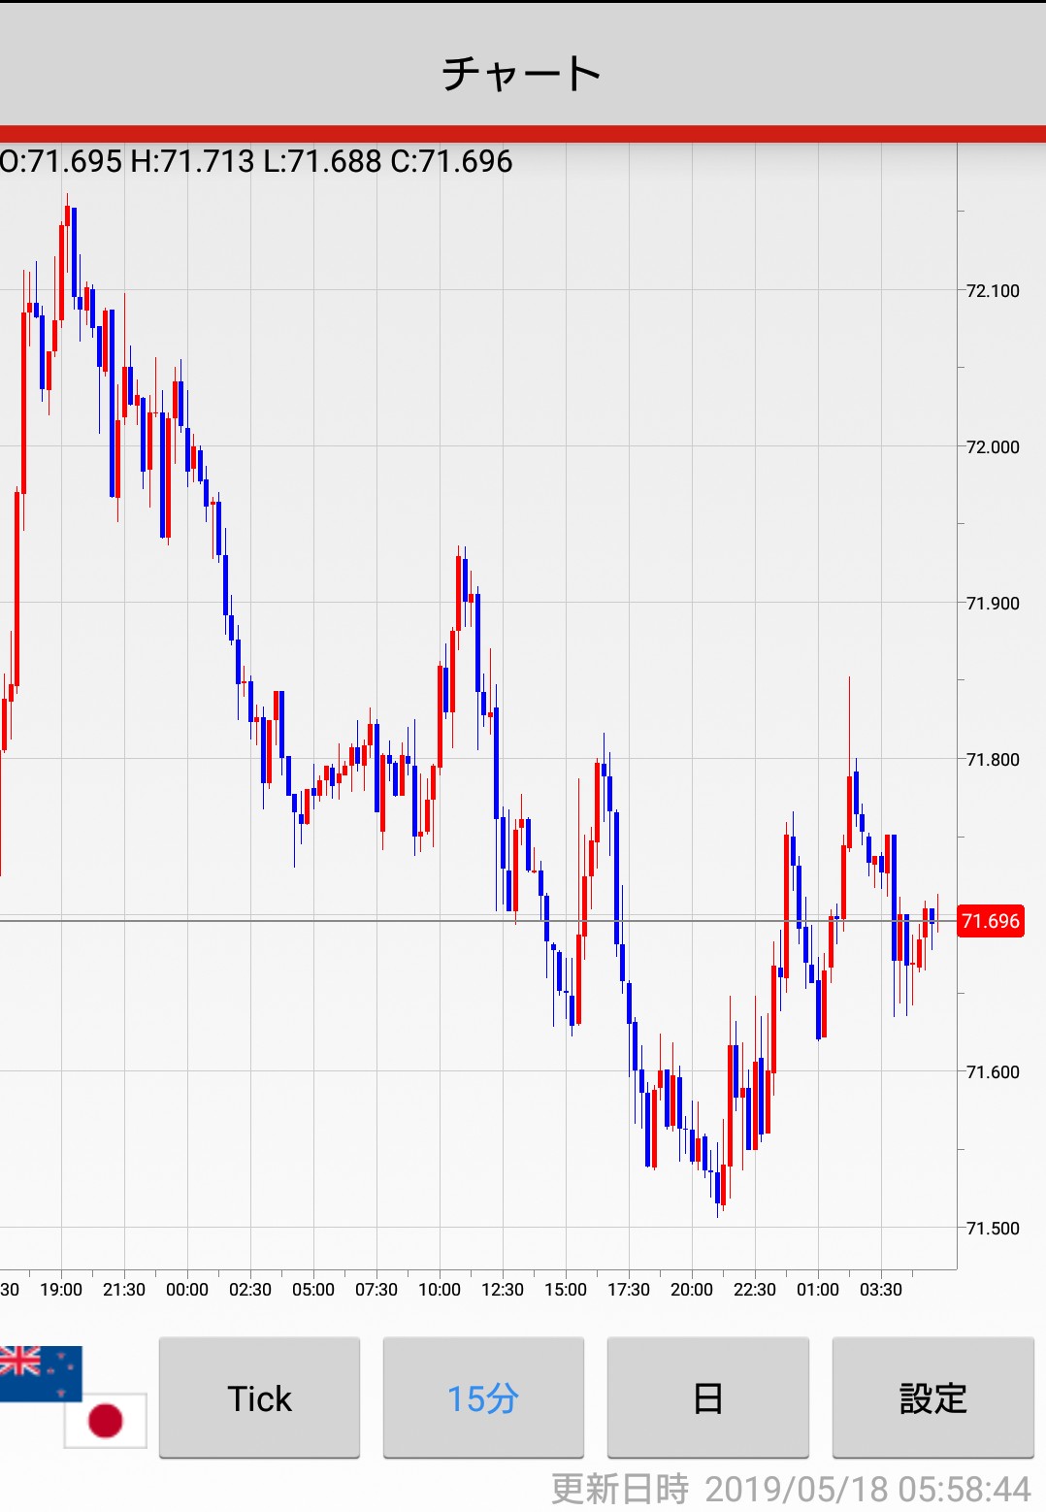This screenshot has width=1046, height=1512.
Task: Tap the OHLC values readout line
Action: pyautogui.click(x=256, y=161)
